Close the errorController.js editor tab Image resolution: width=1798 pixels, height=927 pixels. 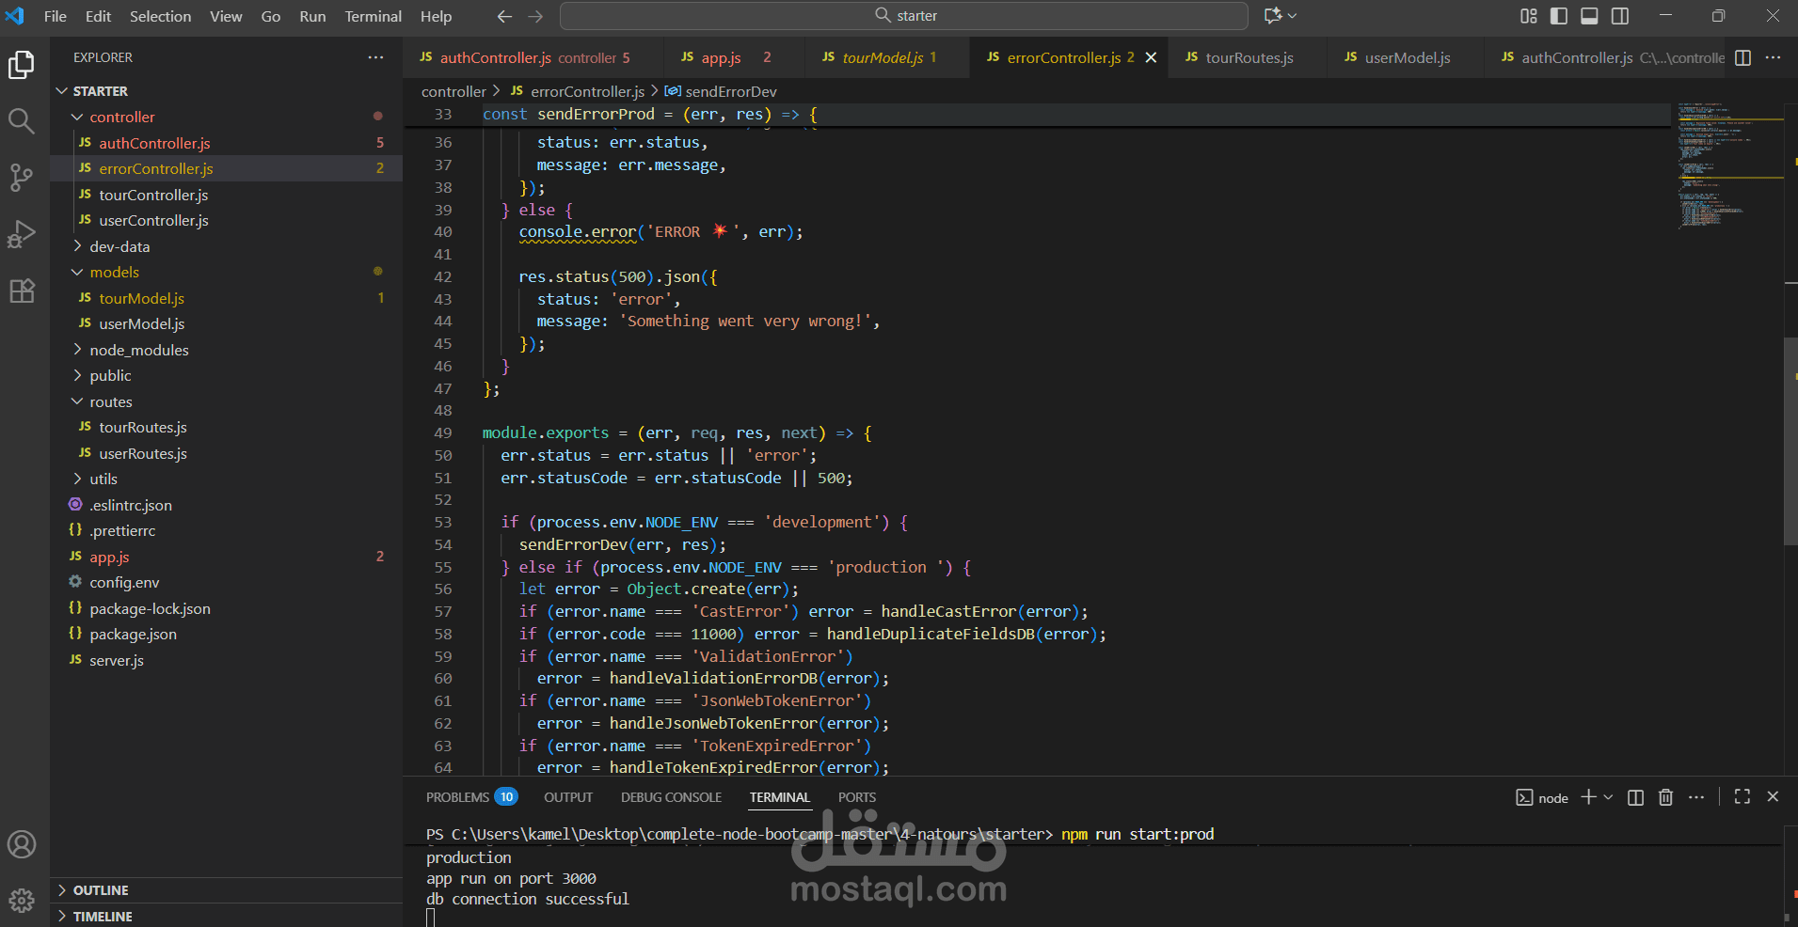[1151, 57]
